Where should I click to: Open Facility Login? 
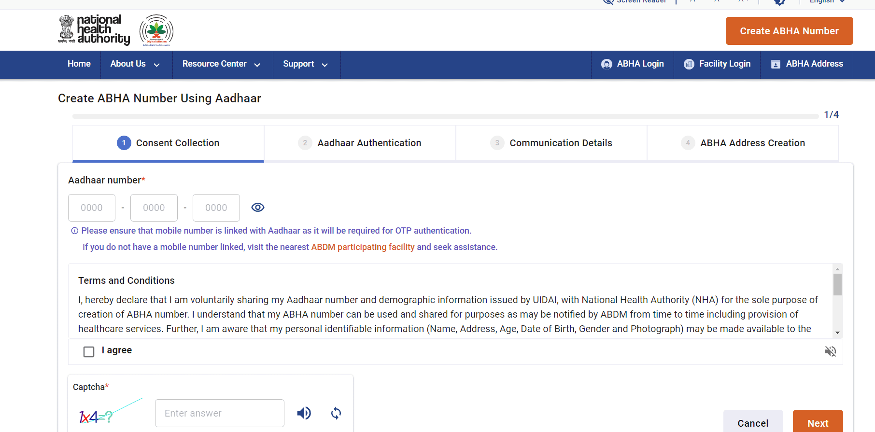(x=717, y=64)
